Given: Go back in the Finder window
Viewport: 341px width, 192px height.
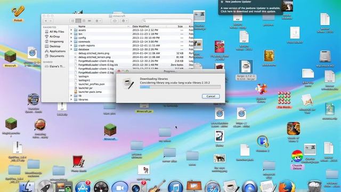Looking at the screenshot, I should click(46, 21).
